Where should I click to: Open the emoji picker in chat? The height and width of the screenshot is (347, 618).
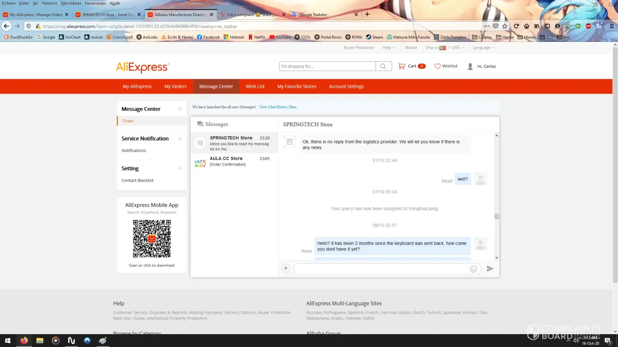click(x=473, y=269)
